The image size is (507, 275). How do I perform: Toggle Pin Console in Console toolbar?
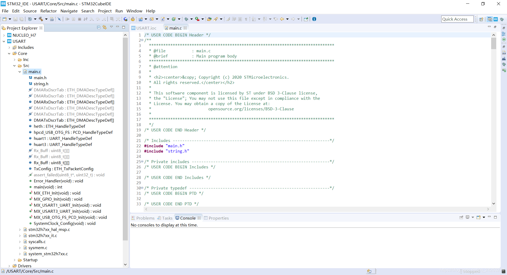click(461, 217)
